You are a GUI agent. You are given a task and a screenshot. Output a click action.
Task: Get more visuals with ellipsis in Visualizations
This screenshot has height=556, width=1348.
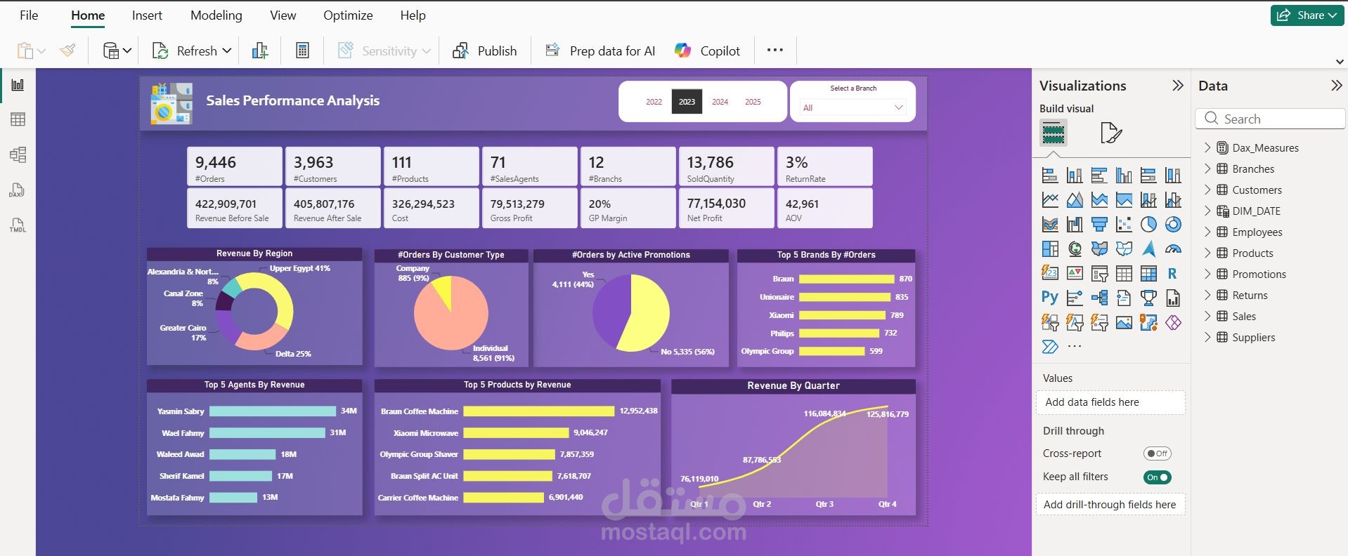coord(1075,347)
